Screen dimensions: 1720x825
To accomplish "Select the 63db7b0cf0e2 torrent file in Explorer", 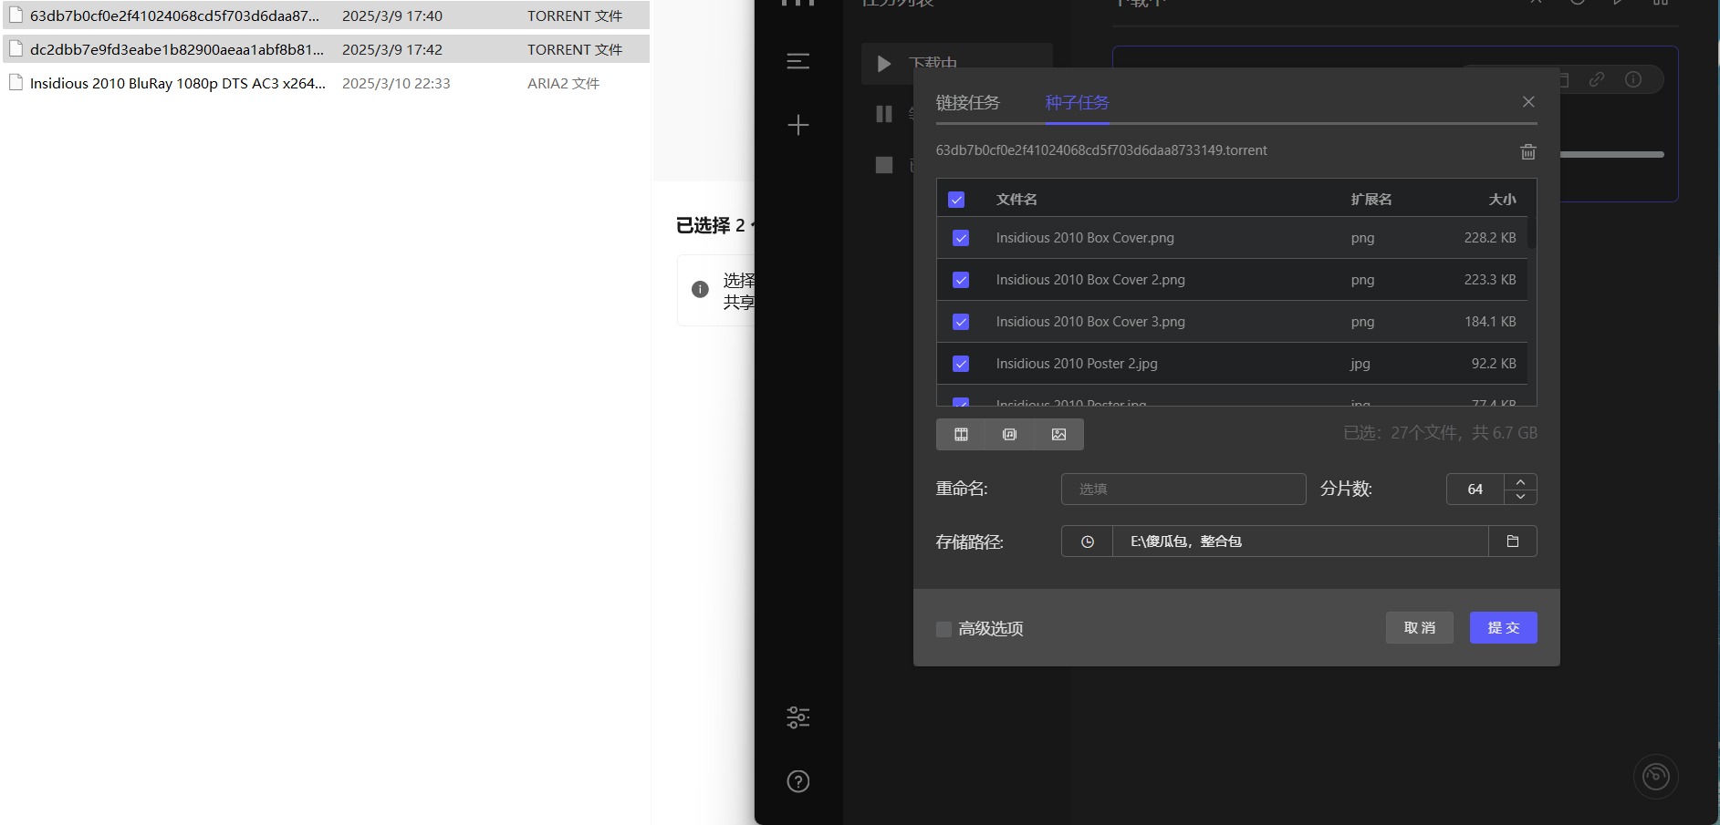I will [x=326, y=15].
